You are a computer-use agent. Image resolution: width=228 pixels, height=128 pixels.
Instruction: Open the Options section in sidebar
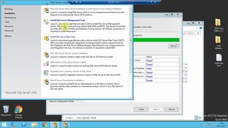[8, 36]
